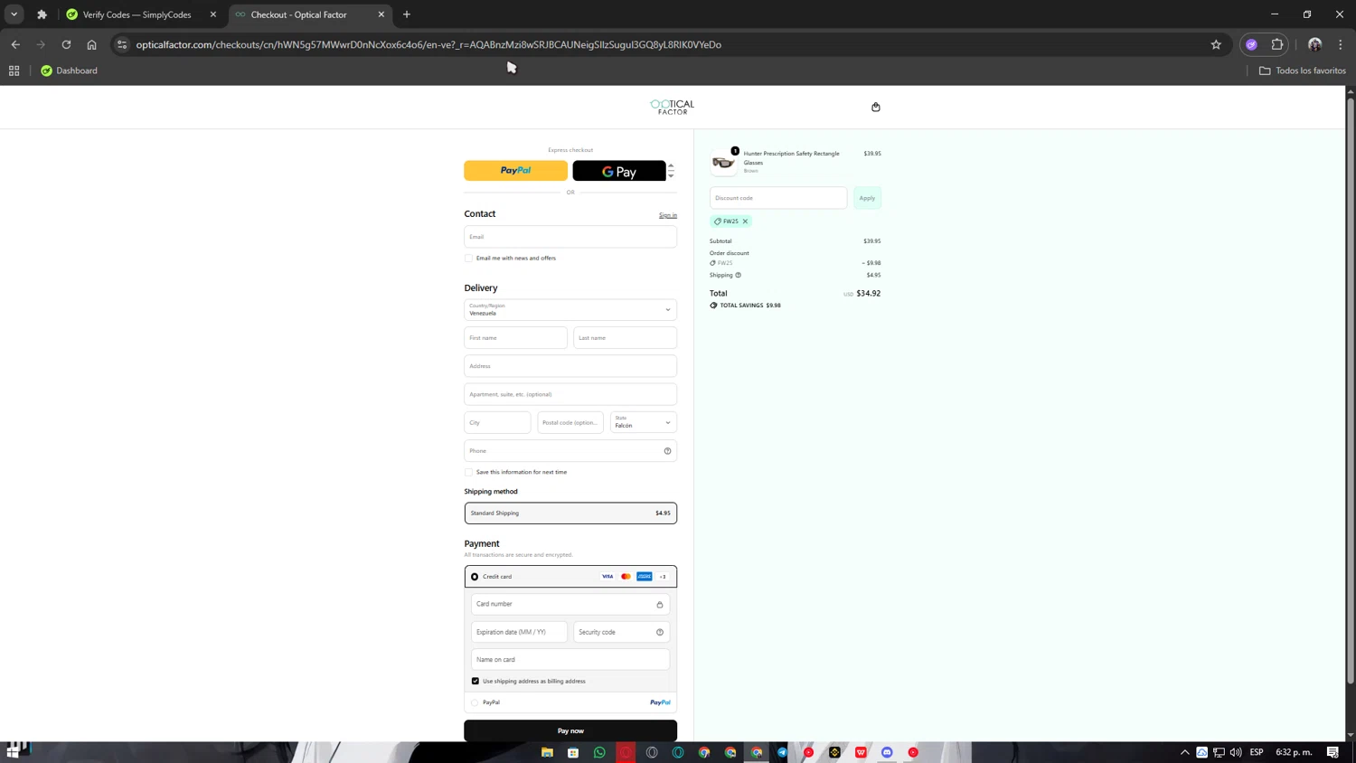This screenshot has width=1356, height=763.
Task: Open the cart bag icon in header
Action: [x=875, y=107]
